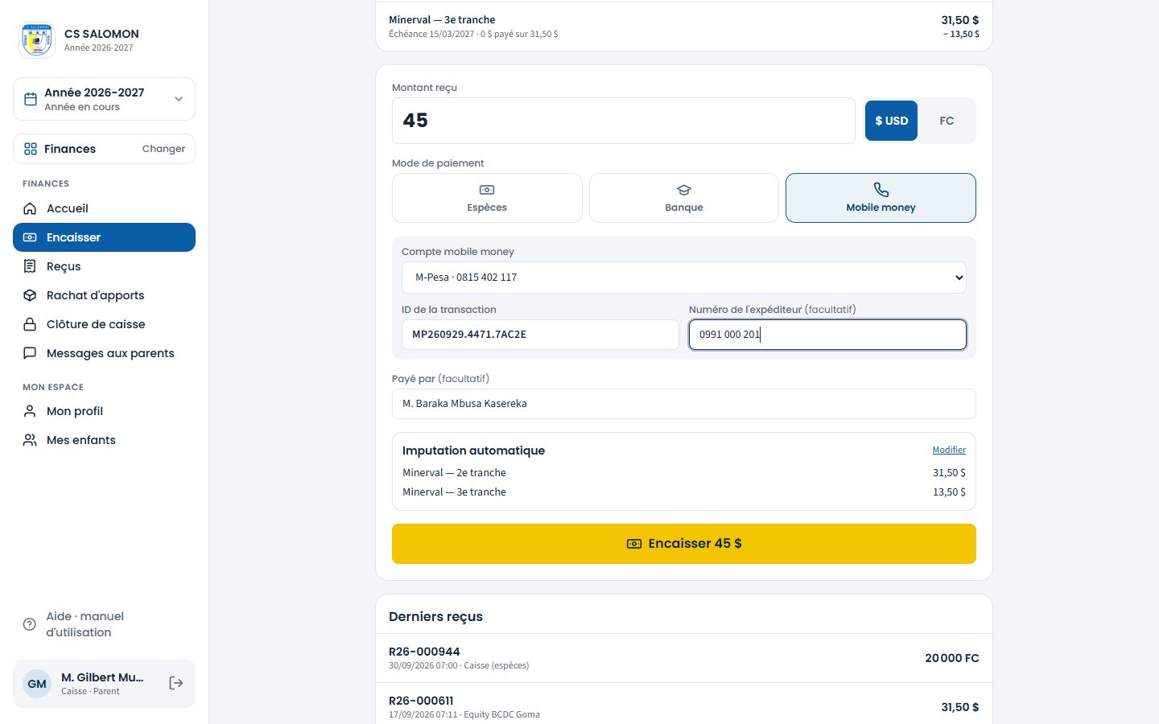Click the Montant reçu amount field
This screenshot has height=724, width=1159.
pos(624,121)
